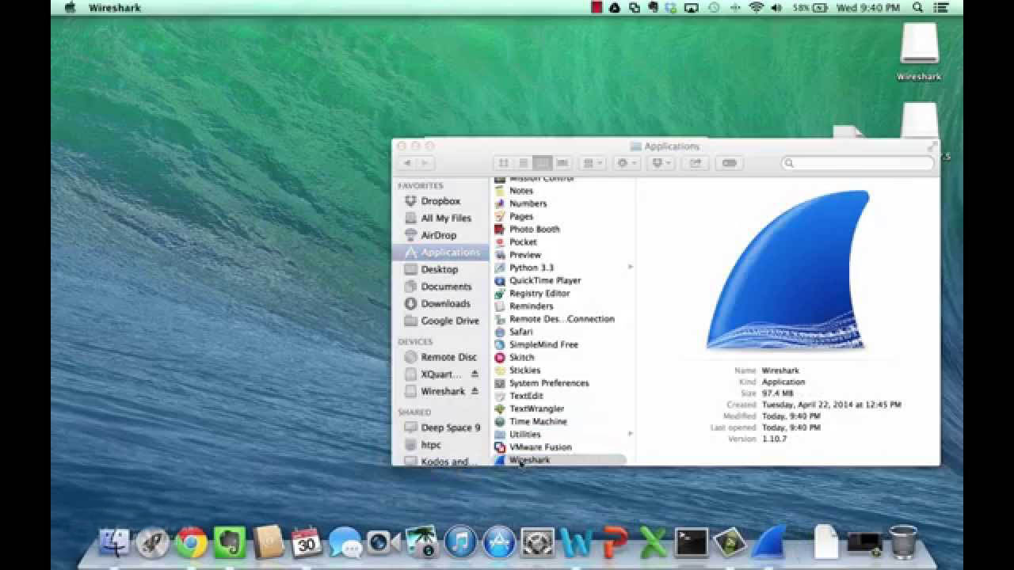Viewport: 1014px width, 570px height.
Task: Launch Microsoft Word from the Dock
Action: (576, 543)
